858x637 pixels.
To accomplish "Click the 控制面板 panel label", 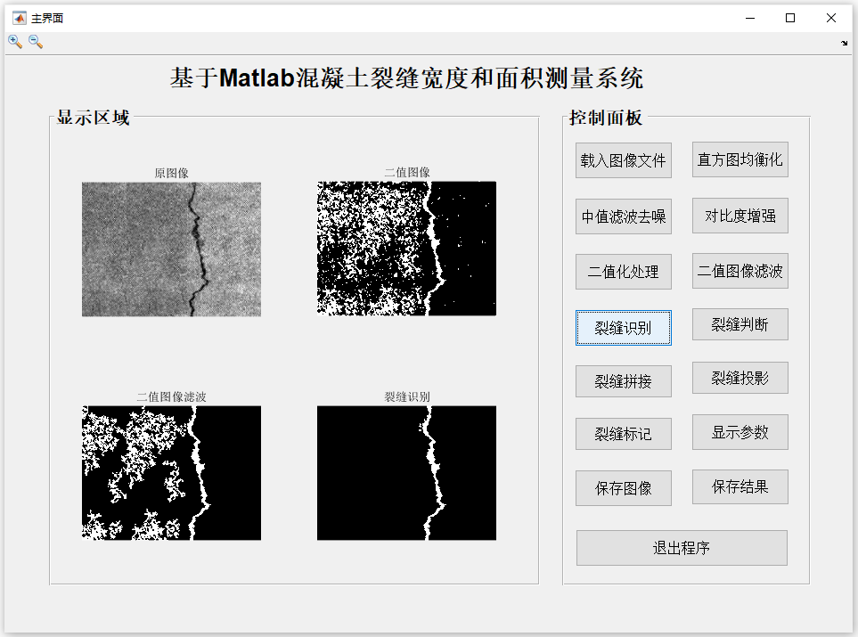I will (x=606, y=117).
